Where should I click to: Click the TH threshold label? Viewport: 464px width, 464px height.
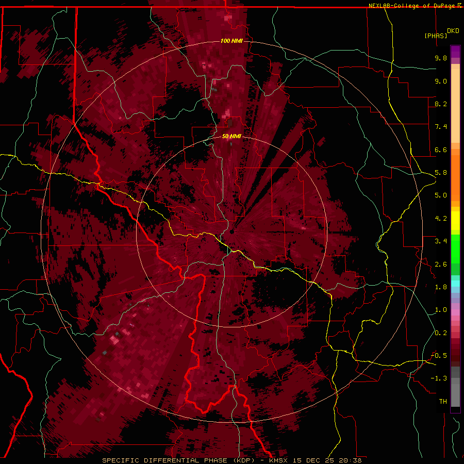pyautogui.click(x=443, y=402)
